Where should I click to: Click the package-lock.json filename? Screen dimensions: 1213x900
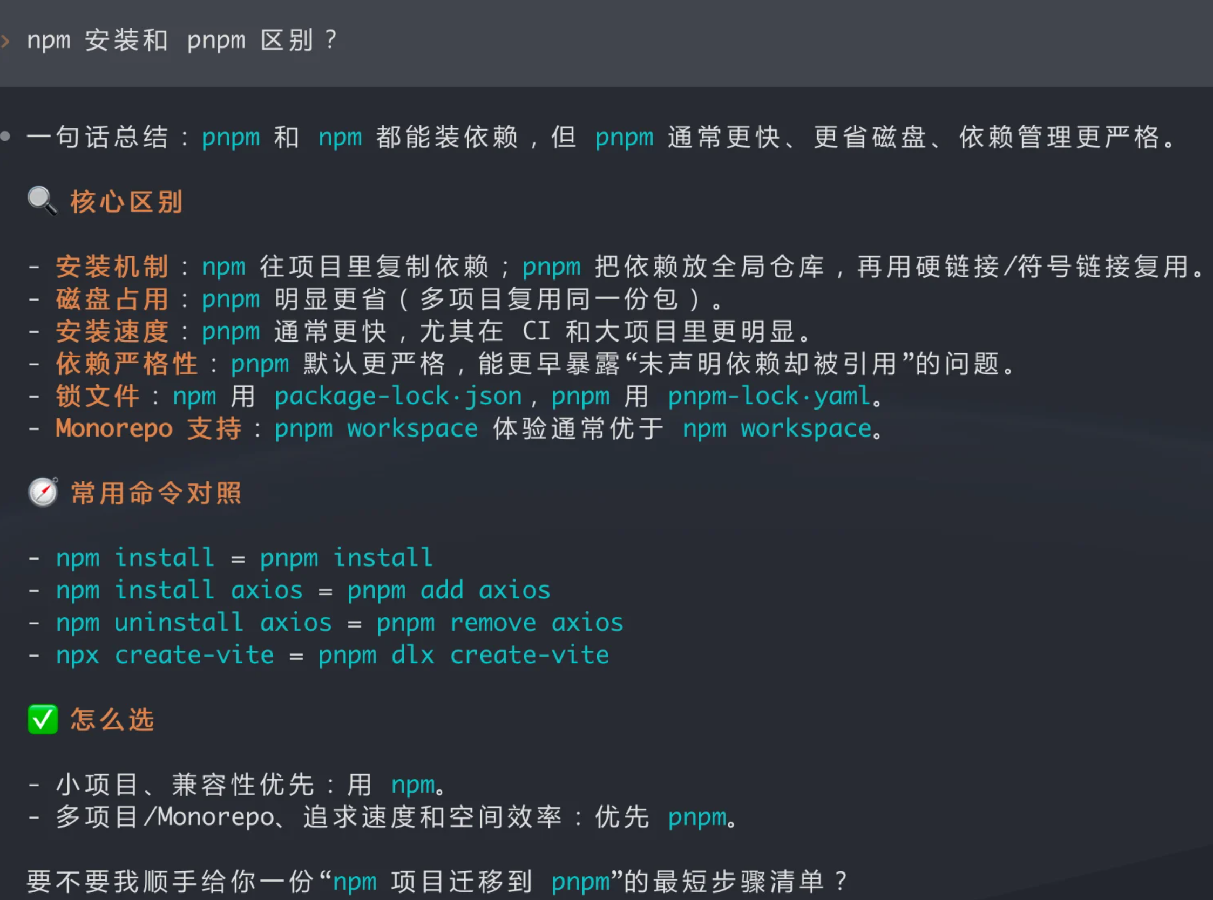tap(398, 397)
